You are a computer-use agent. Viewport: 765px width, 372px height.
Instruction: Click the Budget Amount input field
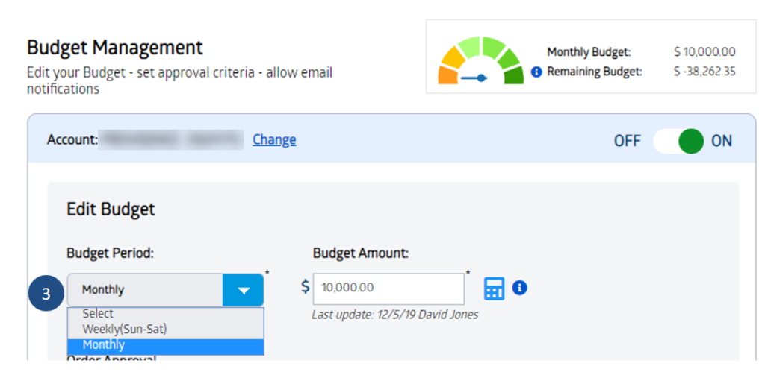pos(388,289)
